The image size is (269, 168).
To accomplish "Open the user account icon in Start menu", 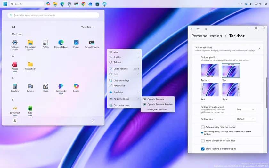I will pyautogui.click(x=15, y=121).
